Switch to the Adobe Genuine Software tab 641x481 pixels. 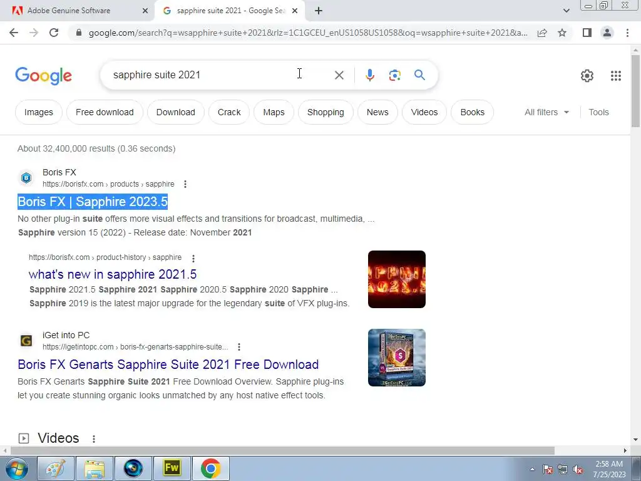point(77,11)
